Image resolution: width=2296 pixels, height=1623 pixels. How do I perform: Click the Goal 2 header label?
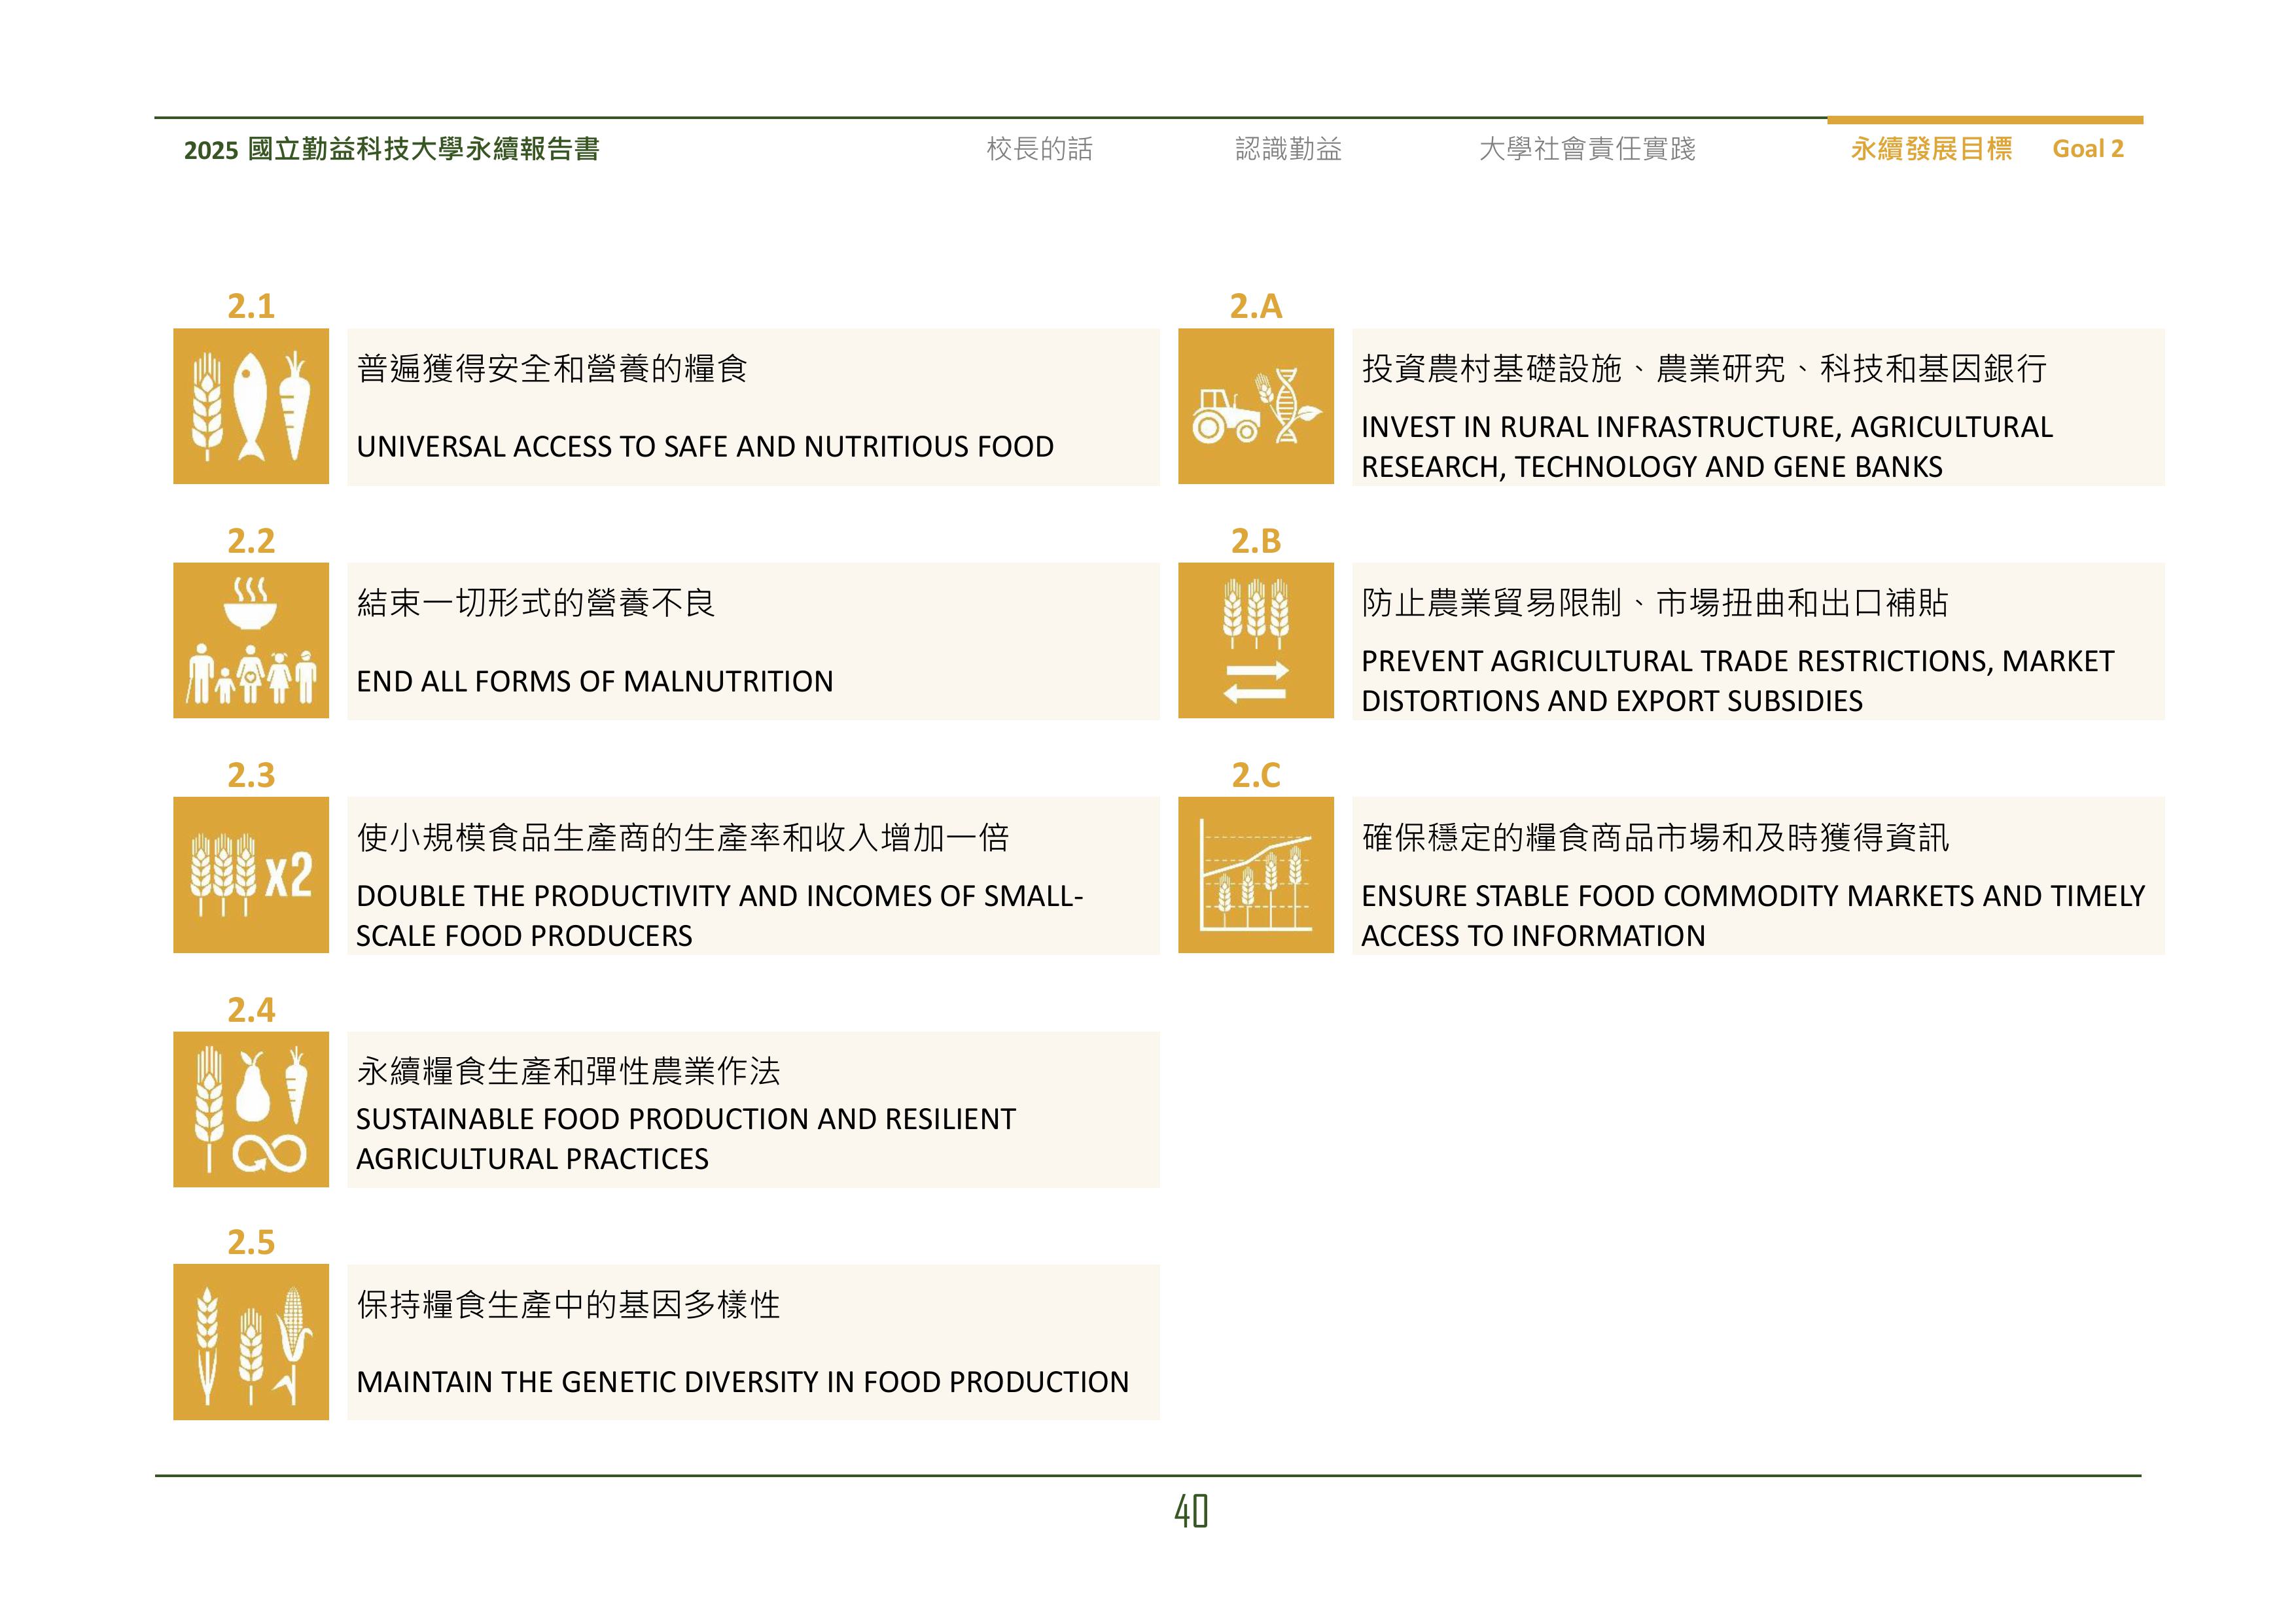[x=2087, y=149]
